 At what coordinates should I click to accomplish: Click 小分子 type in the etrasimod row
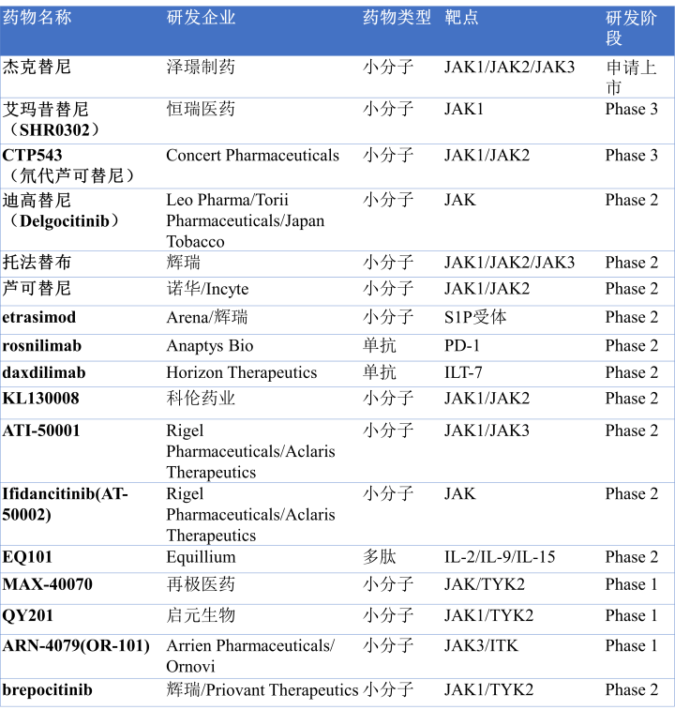click(x=388, y=317)
